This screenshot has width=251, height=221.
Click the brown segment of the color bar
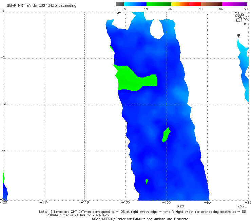point(211,4)
